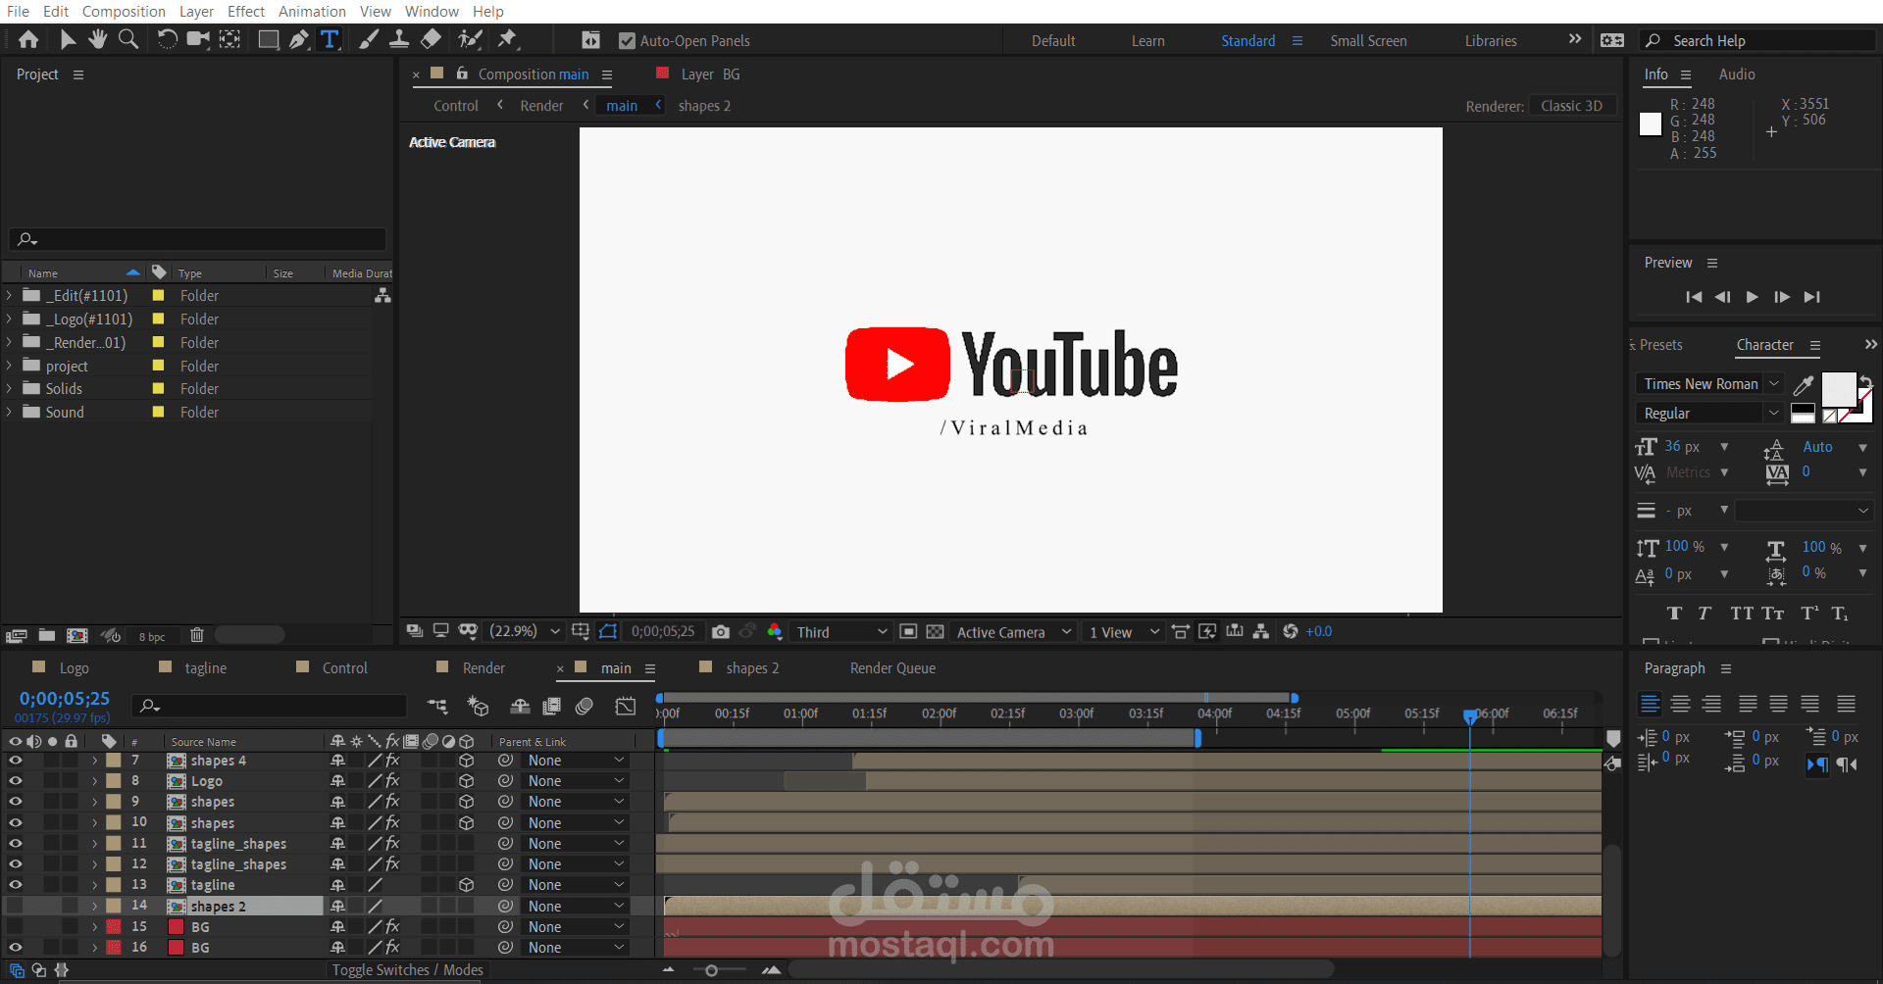Select the Hand tool
The image size is (1883, 984).
click(x=97, y=40)
